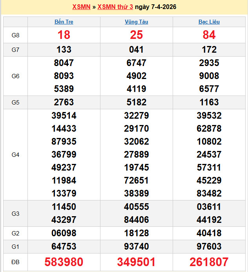Click the Bến Tre special prize 583980
This screenshot has width=248, height=272.
pyautogui.click(x=64, y=262)
